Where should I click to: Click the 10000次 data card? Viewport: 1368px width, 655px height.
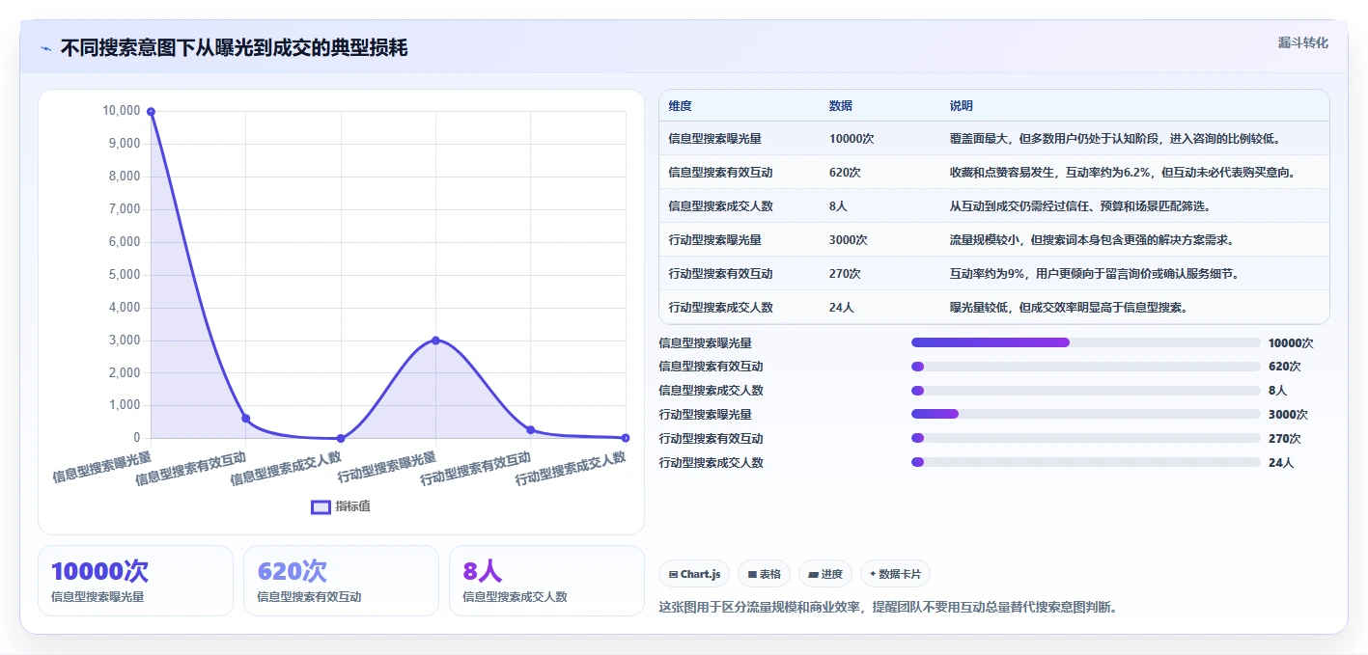[135, 581]
